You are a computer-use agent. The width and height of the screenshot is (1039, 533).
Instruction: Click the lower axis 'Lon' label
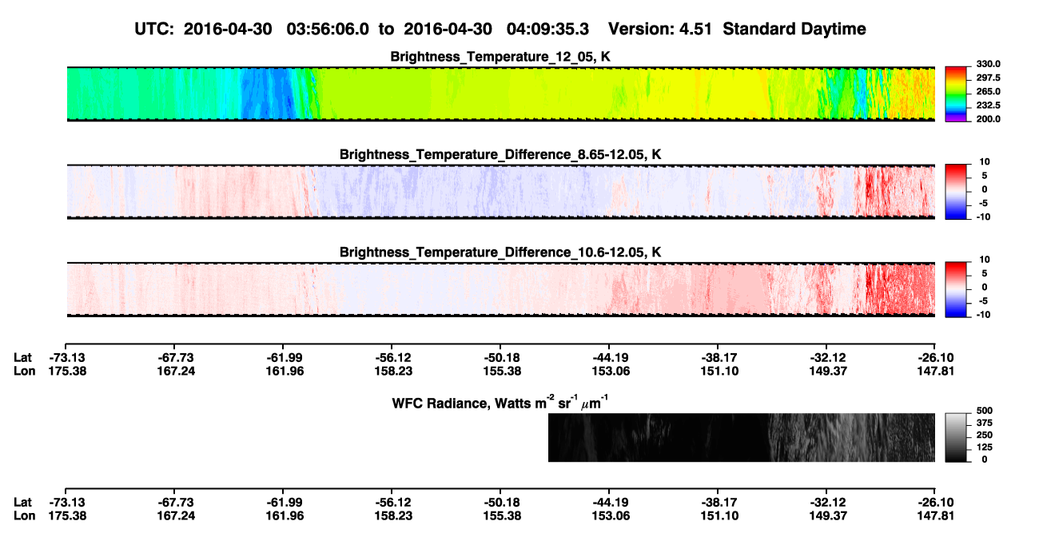pyautogui.click(x=23, y=515)
